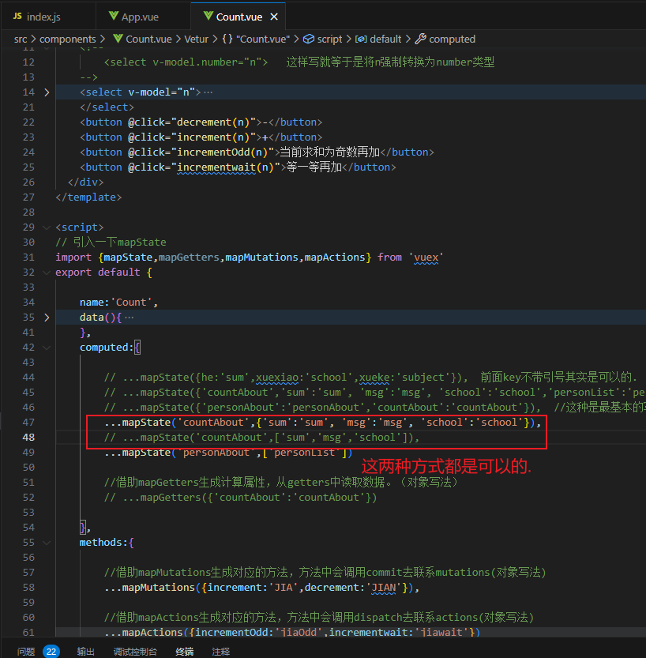Screen dimensions: 646x658
Task: Open the App.vue editor tab
Action: point(141,17)
